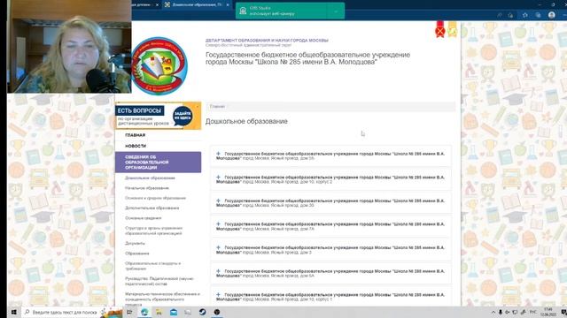
Task: Open the 'Дошкольное образование' sidebar link
Action: click(150, 178)
